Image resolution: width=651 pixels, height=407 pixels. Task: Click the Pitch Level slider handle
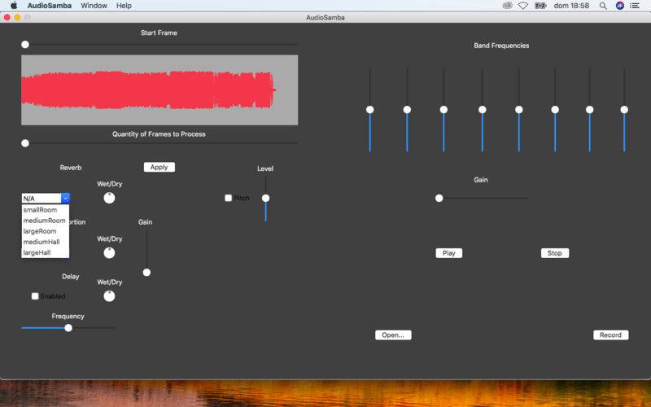tap(266, 198)
